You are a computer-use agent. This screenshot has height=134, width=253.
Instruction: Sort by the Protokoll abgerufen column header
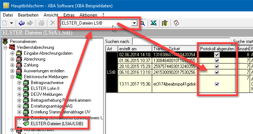click(217, 49)
